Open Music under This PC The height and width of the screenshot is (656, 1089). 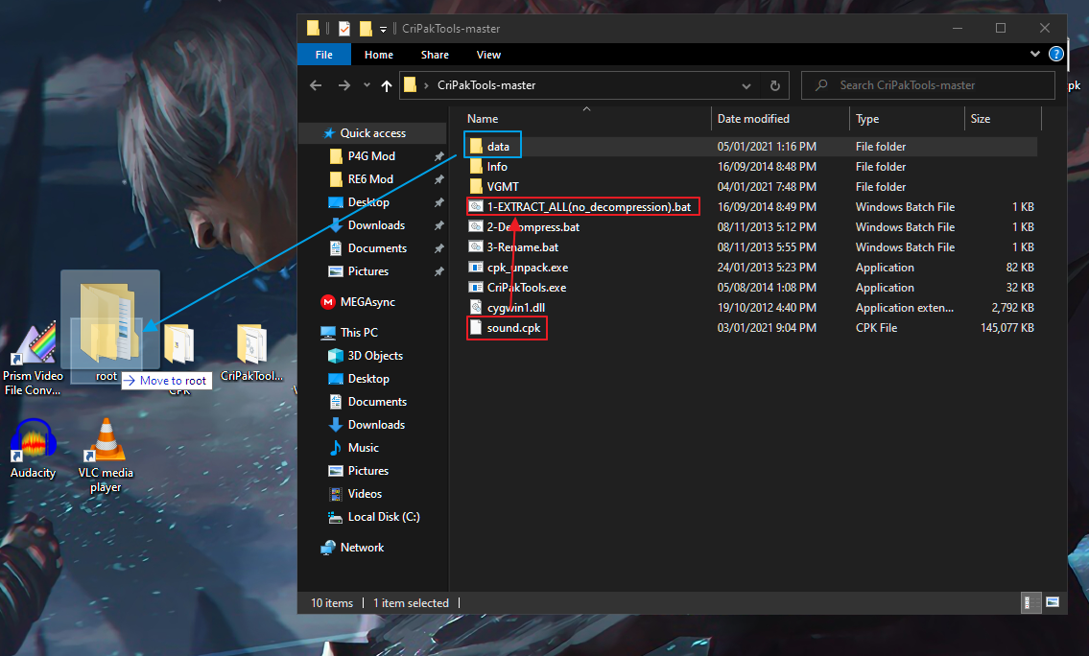[x=364, y=448]
